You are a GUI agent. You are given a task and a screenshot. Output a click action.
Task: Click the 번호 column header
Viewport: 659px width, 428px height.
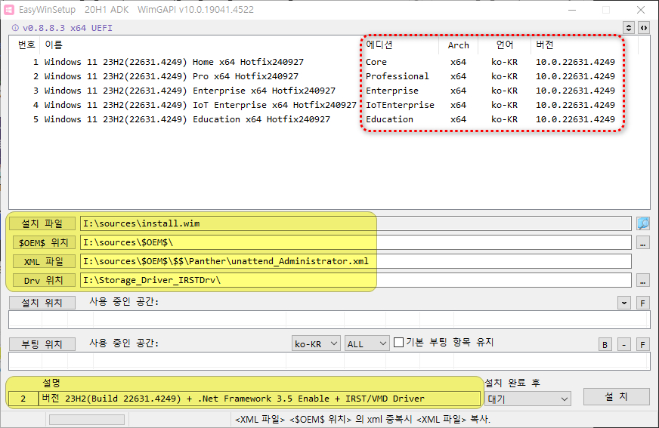[x=26, y=45]
